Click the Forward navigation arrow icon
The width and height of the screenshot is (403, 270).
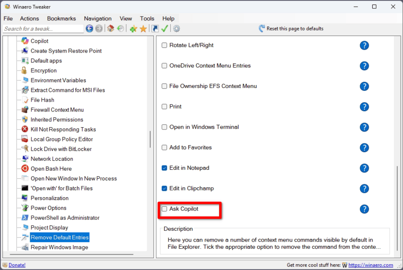(99, 28)
